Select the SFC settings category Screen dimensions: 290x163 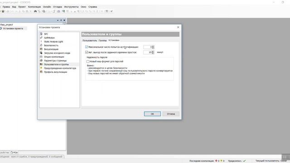pyautogui.click(x=46, y=34)
